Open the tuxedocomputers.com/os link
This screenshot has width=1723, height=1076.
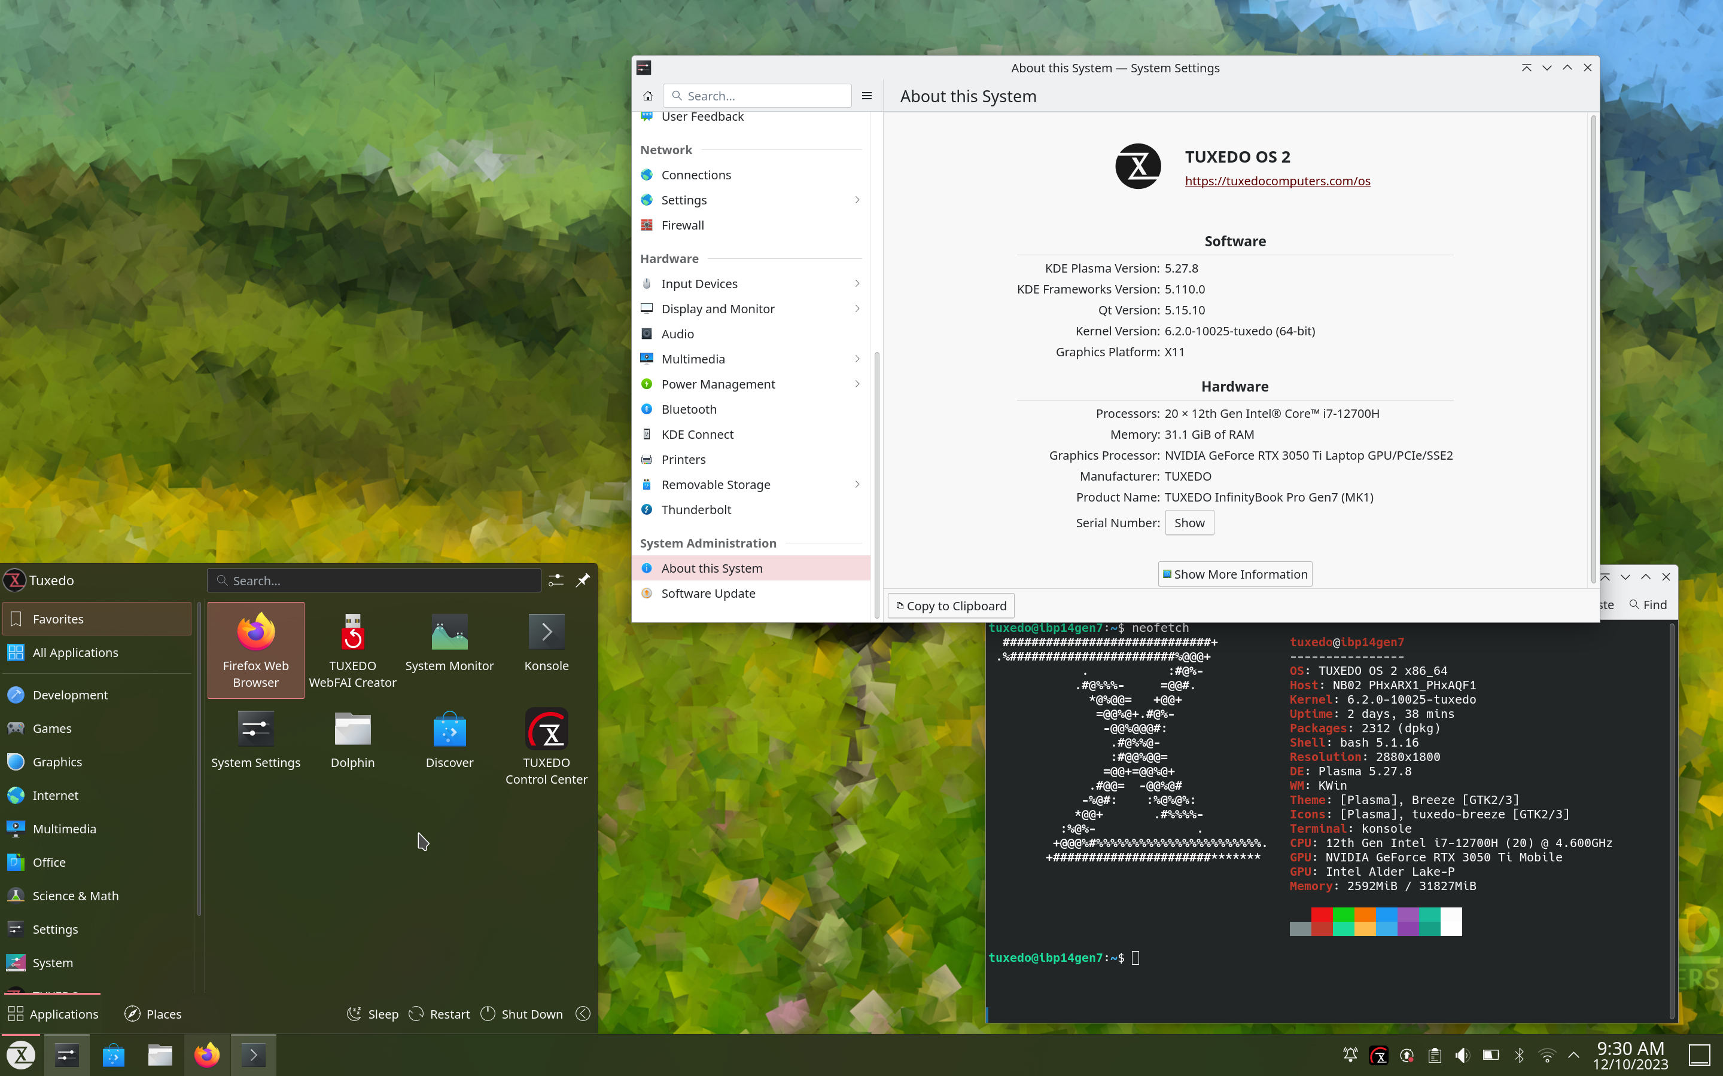[1277, 180]
